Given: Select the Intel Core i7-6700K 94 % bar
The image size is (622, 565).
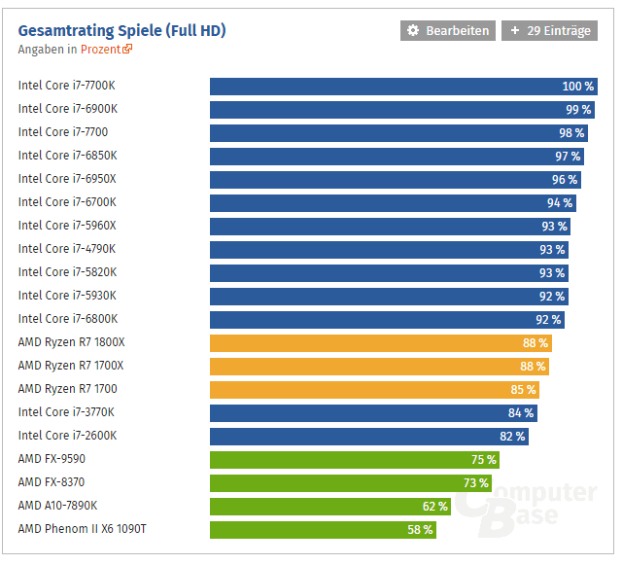Looking at the screenshot, I should 393,203.
